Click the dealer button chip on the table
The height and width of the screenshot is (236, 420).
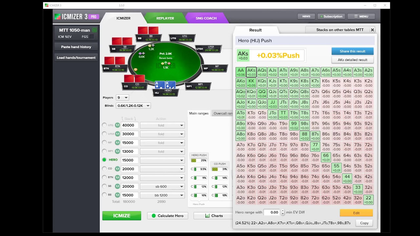point(136,69)
